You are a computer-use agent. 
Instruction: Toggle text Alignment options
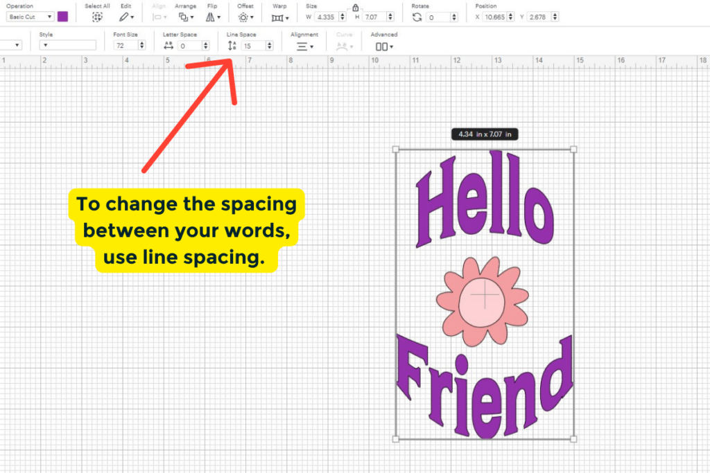303,46
